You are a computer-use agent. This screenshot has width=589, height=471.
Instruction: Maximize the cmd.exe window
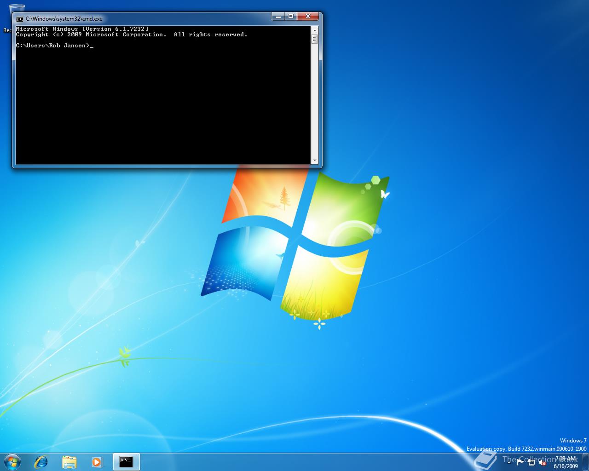pos(290,17)
